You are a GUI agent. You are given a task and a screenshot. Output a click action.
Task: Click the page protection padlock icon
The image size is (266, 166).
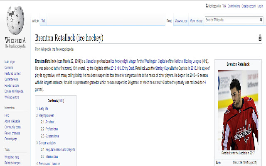(260, 38)
